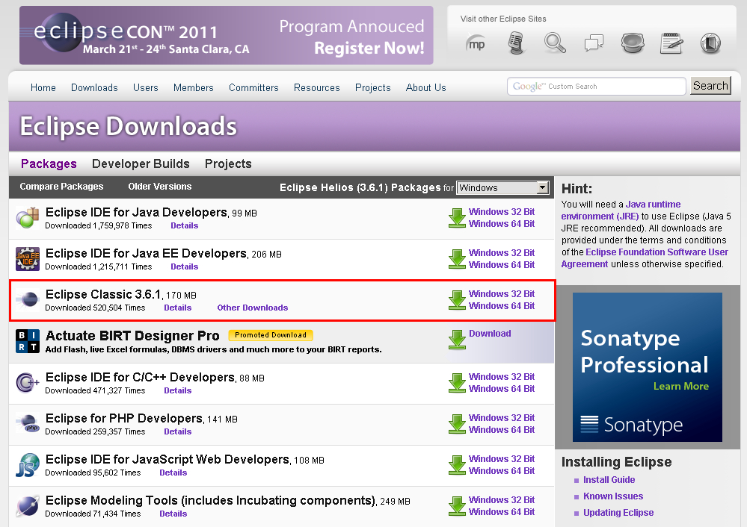Click Windows 64 Bit for Java Developers
Image resolution: width=747 pixels, height=527 pixels.
pyautogui.click(x=502, y=224)
